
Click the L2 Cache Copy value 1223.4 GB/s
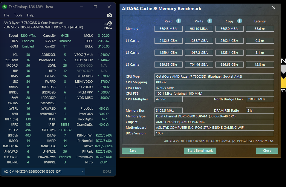tap(229, 53)
